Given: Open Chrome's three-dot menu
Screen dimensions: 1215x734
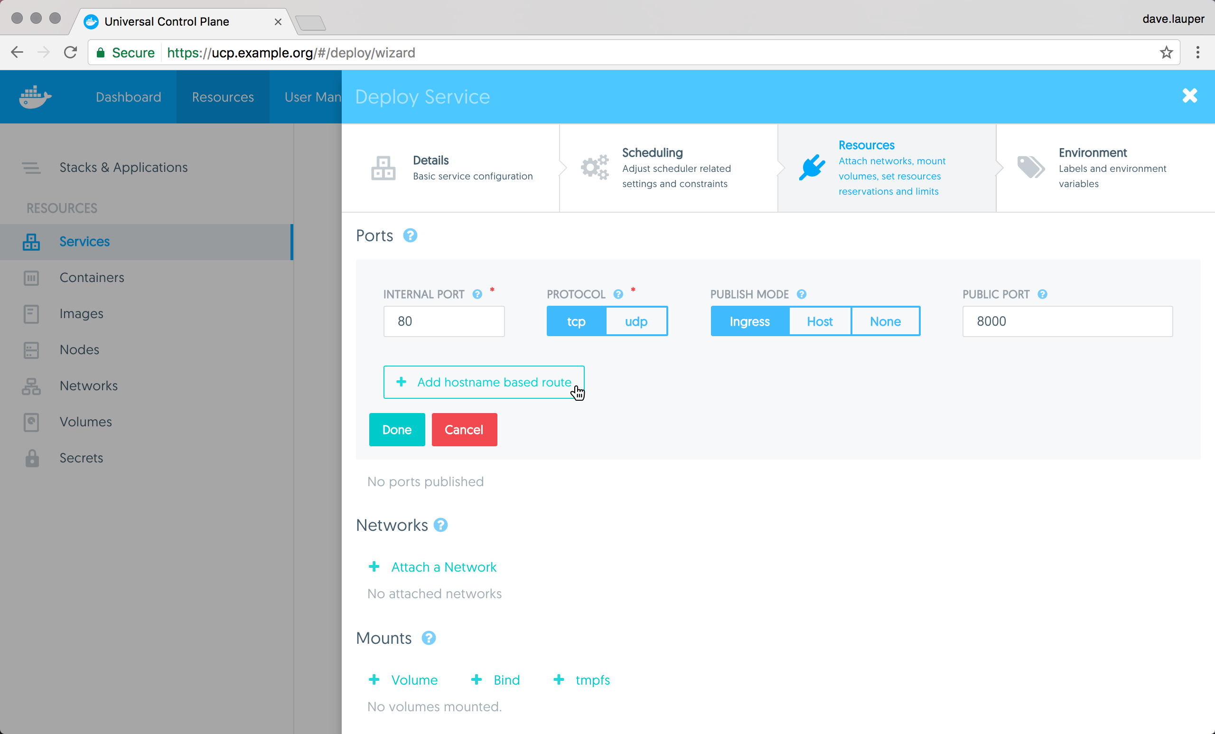Looking at the screenshot, I should click(x=1197, y=53).
